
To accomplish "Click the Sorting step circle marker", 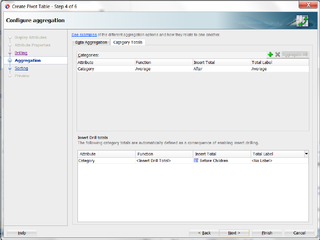I will pos(10,68).
